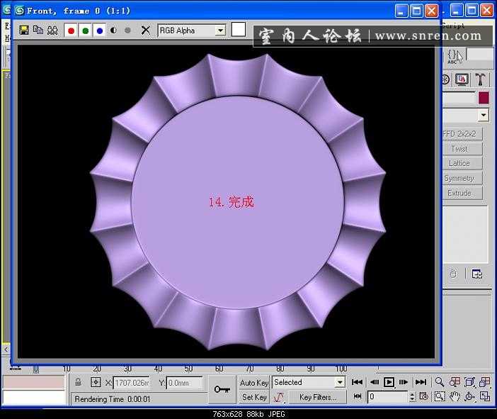
Task: Toggle Auto Key animation mode
Action: pyautogui.click(x=254, y=383)
